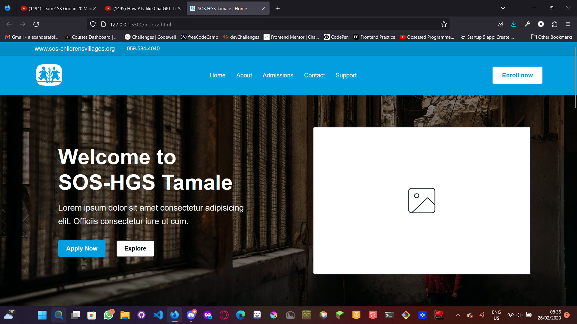Reload the current page
This screenshot has width=577, height=324.
point(36,24)
